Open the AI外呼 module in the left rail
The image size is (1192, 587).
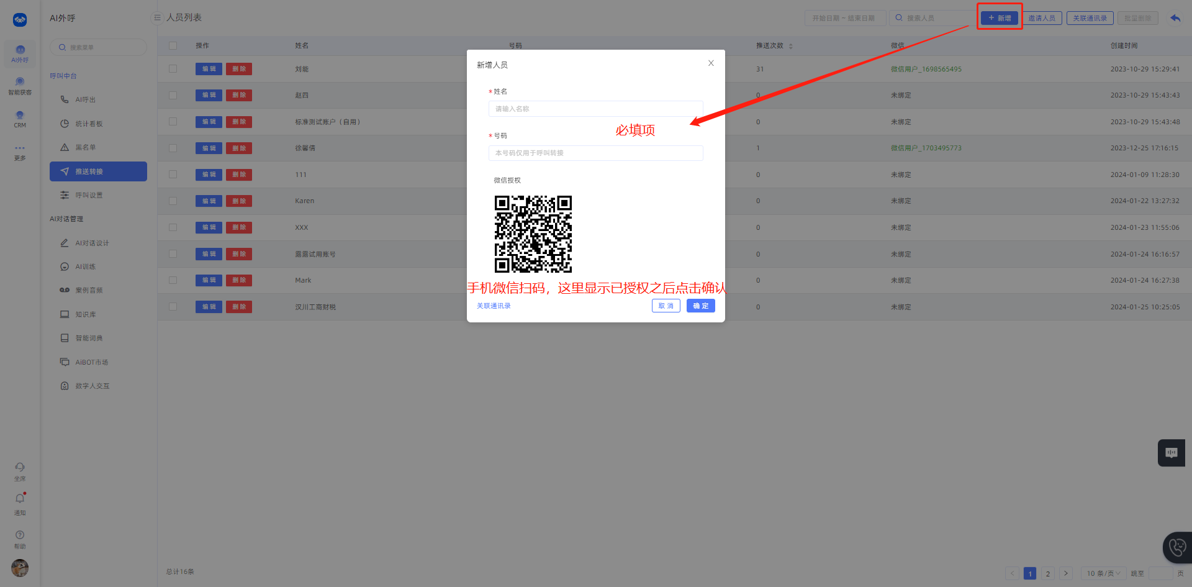point(20,54)
